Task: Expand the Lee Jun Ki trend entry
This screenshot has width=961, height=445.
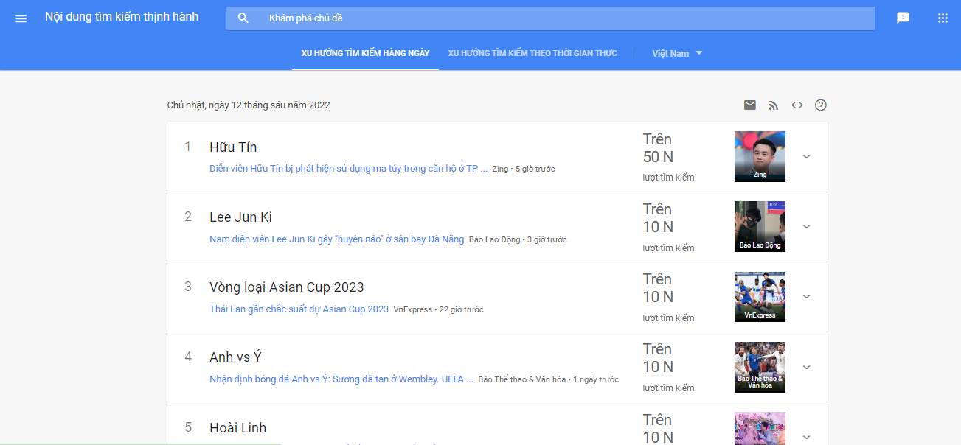Action: (x=806, y=226)
